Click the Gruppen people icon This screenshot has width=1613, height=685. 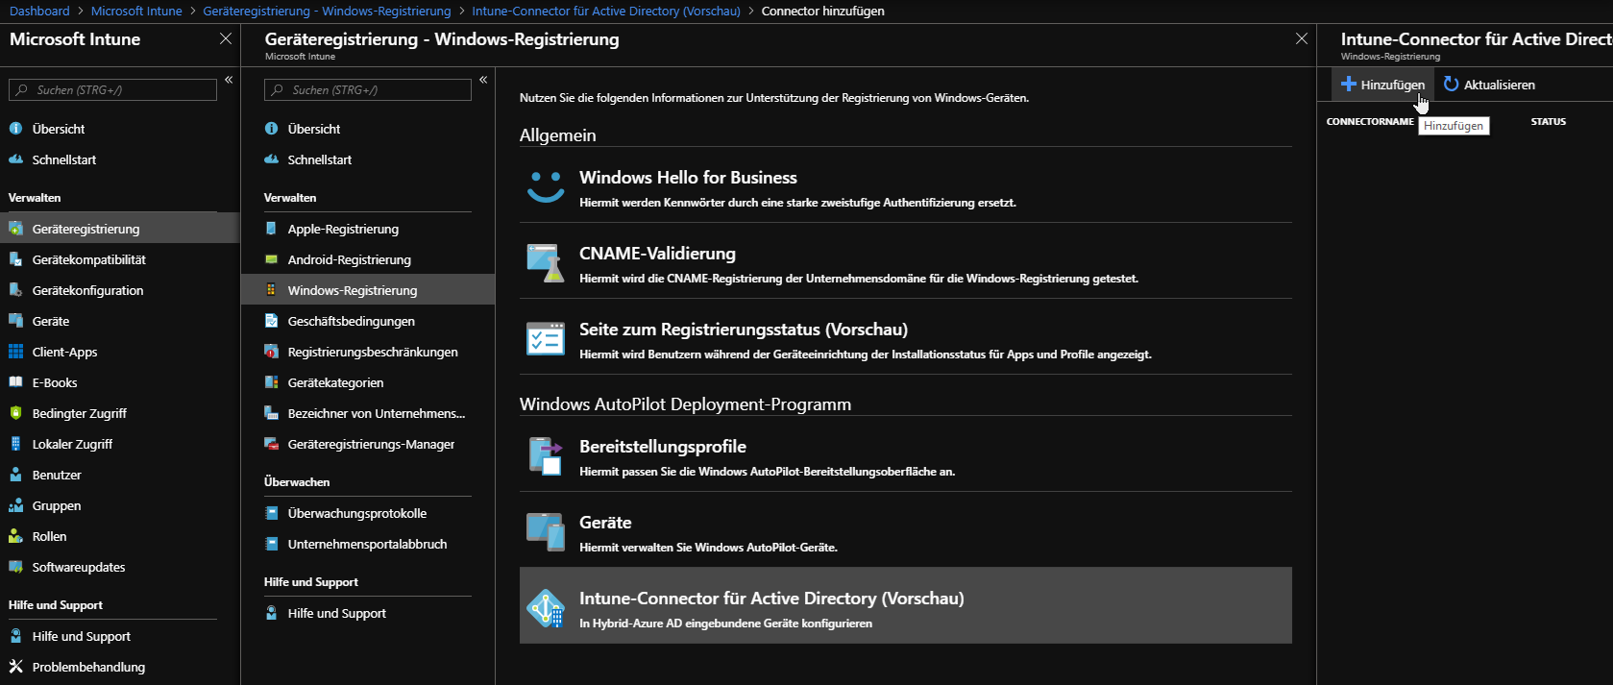[15, 504]
